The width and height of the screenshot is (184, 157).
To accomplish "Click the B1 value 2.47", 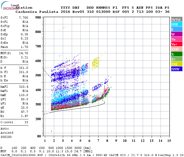I will pyautogui.click(x=24, y=116).
